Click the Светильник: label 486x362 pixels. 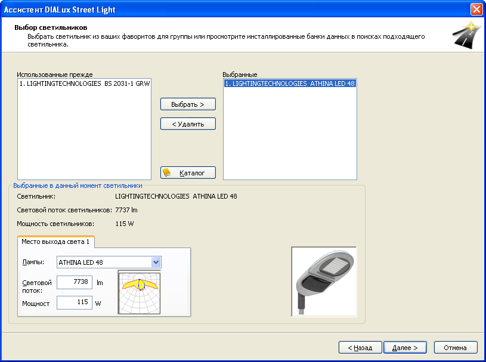[36, 196]
